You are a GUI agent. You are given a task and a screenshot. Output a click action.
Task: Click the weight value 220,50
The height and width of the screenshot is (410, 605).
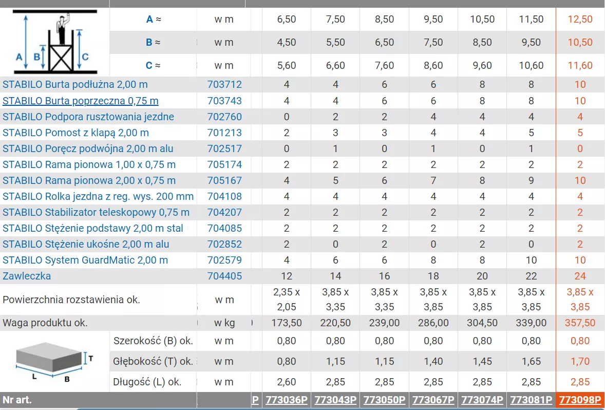tap(336, 323)
